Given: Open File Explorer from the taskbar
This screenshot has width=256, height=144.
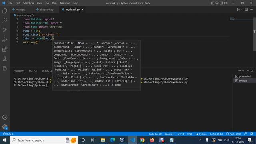Looking at the screenshot, I should [x=103, y=140].
